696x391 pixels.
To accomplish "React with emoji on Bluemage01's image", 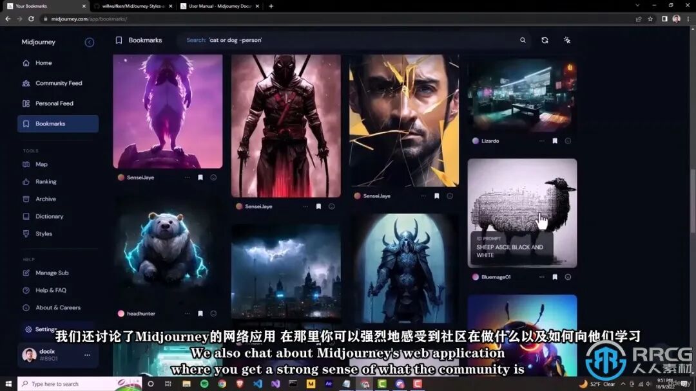I will [x=568, y=277].
